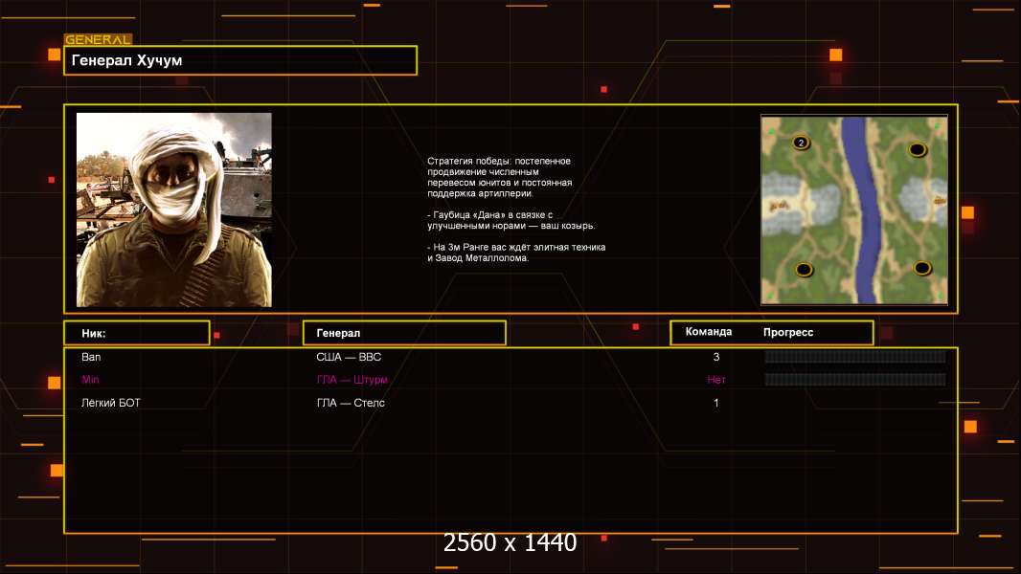Click team value '3' for Ban
Viewport: 1021px width, 574px height.
tap(716, 357)
